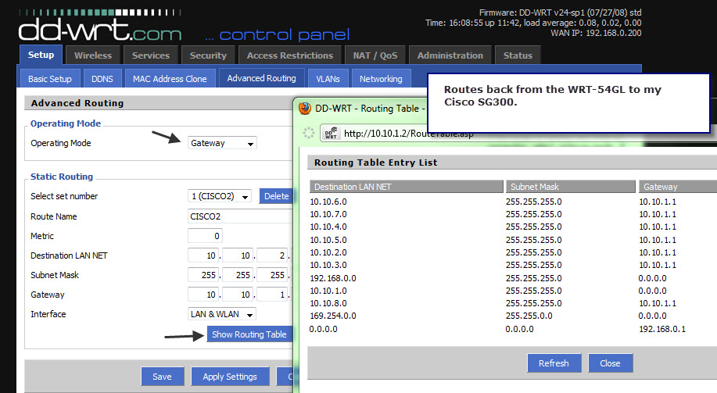Click first octet of Gateway field

pos(203,295)
